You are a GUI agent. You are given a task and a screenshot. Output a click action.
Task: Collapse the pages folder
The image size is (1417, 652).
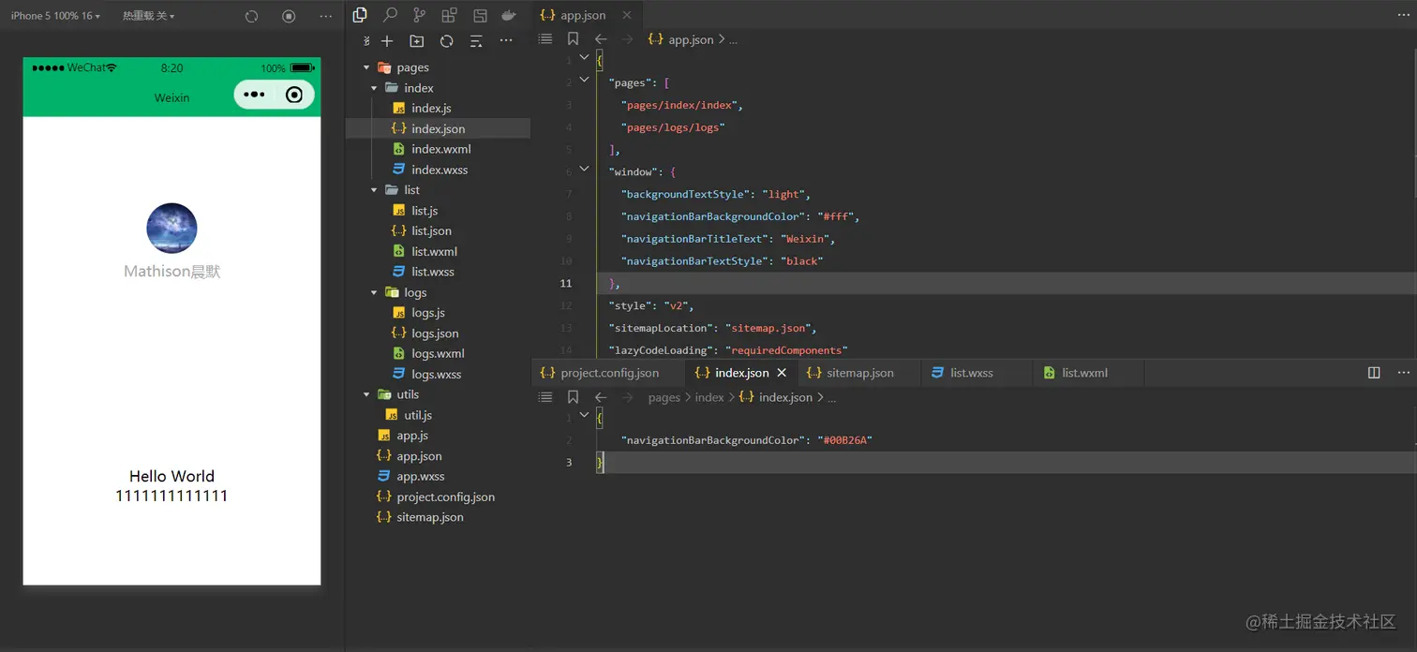tap(366, 67)
